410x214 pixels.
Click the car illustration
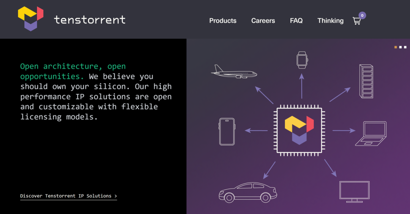point(248,192)
